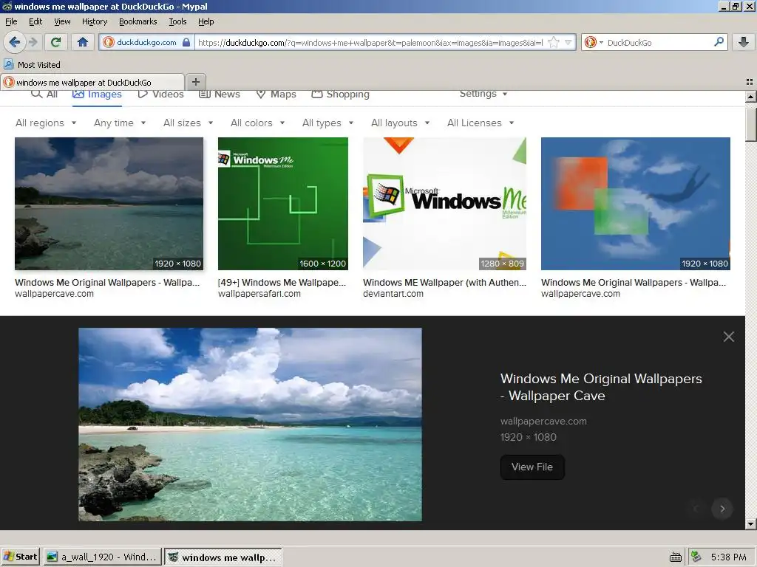Click the address bar URL field

tap(371, 42)
